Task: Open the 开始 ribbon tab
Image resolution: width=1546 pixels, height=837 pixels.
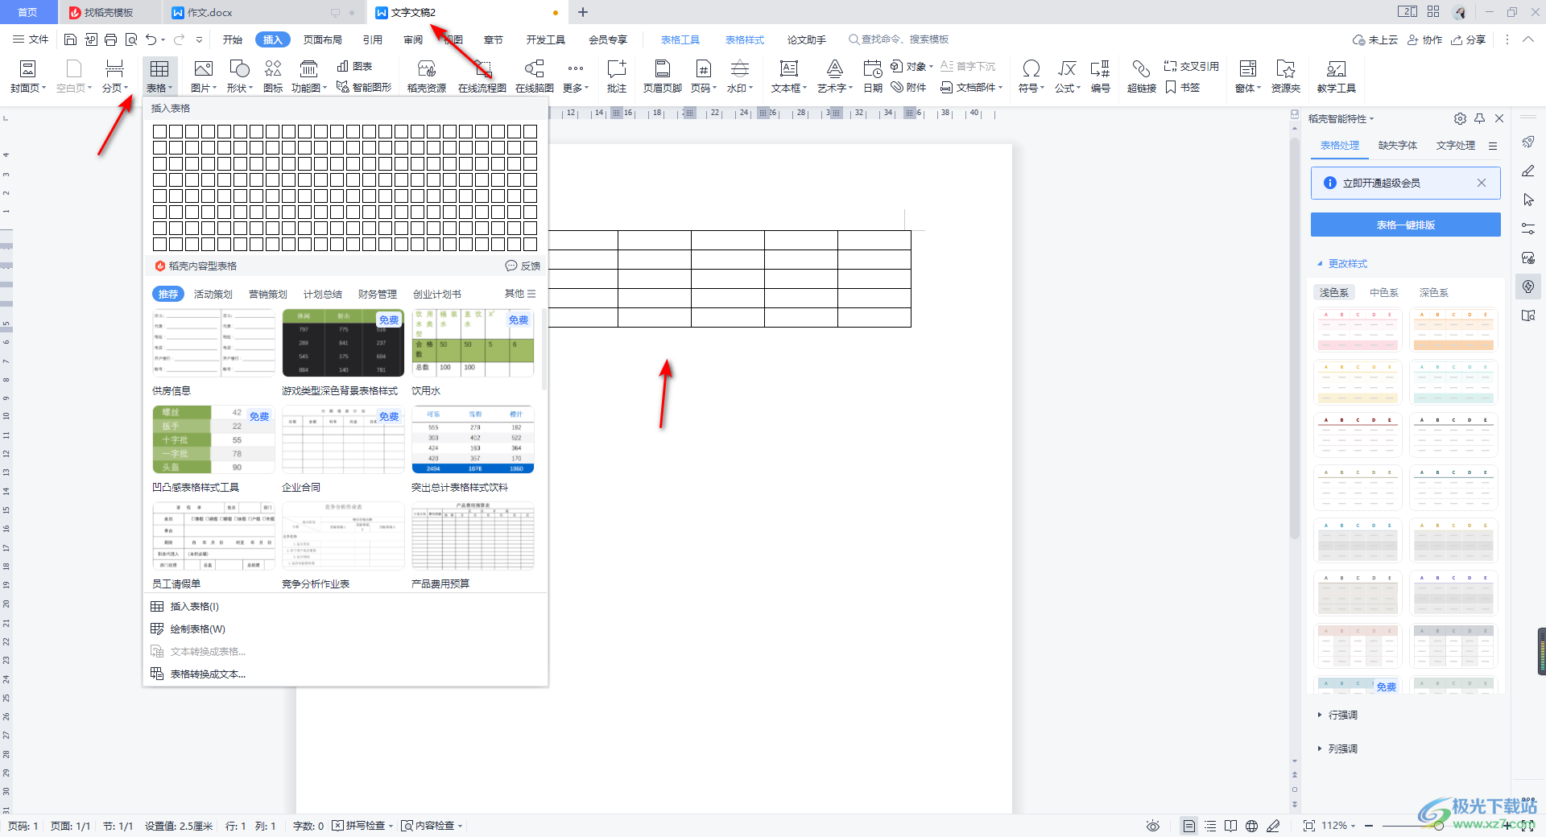Action: pos(232,39)
